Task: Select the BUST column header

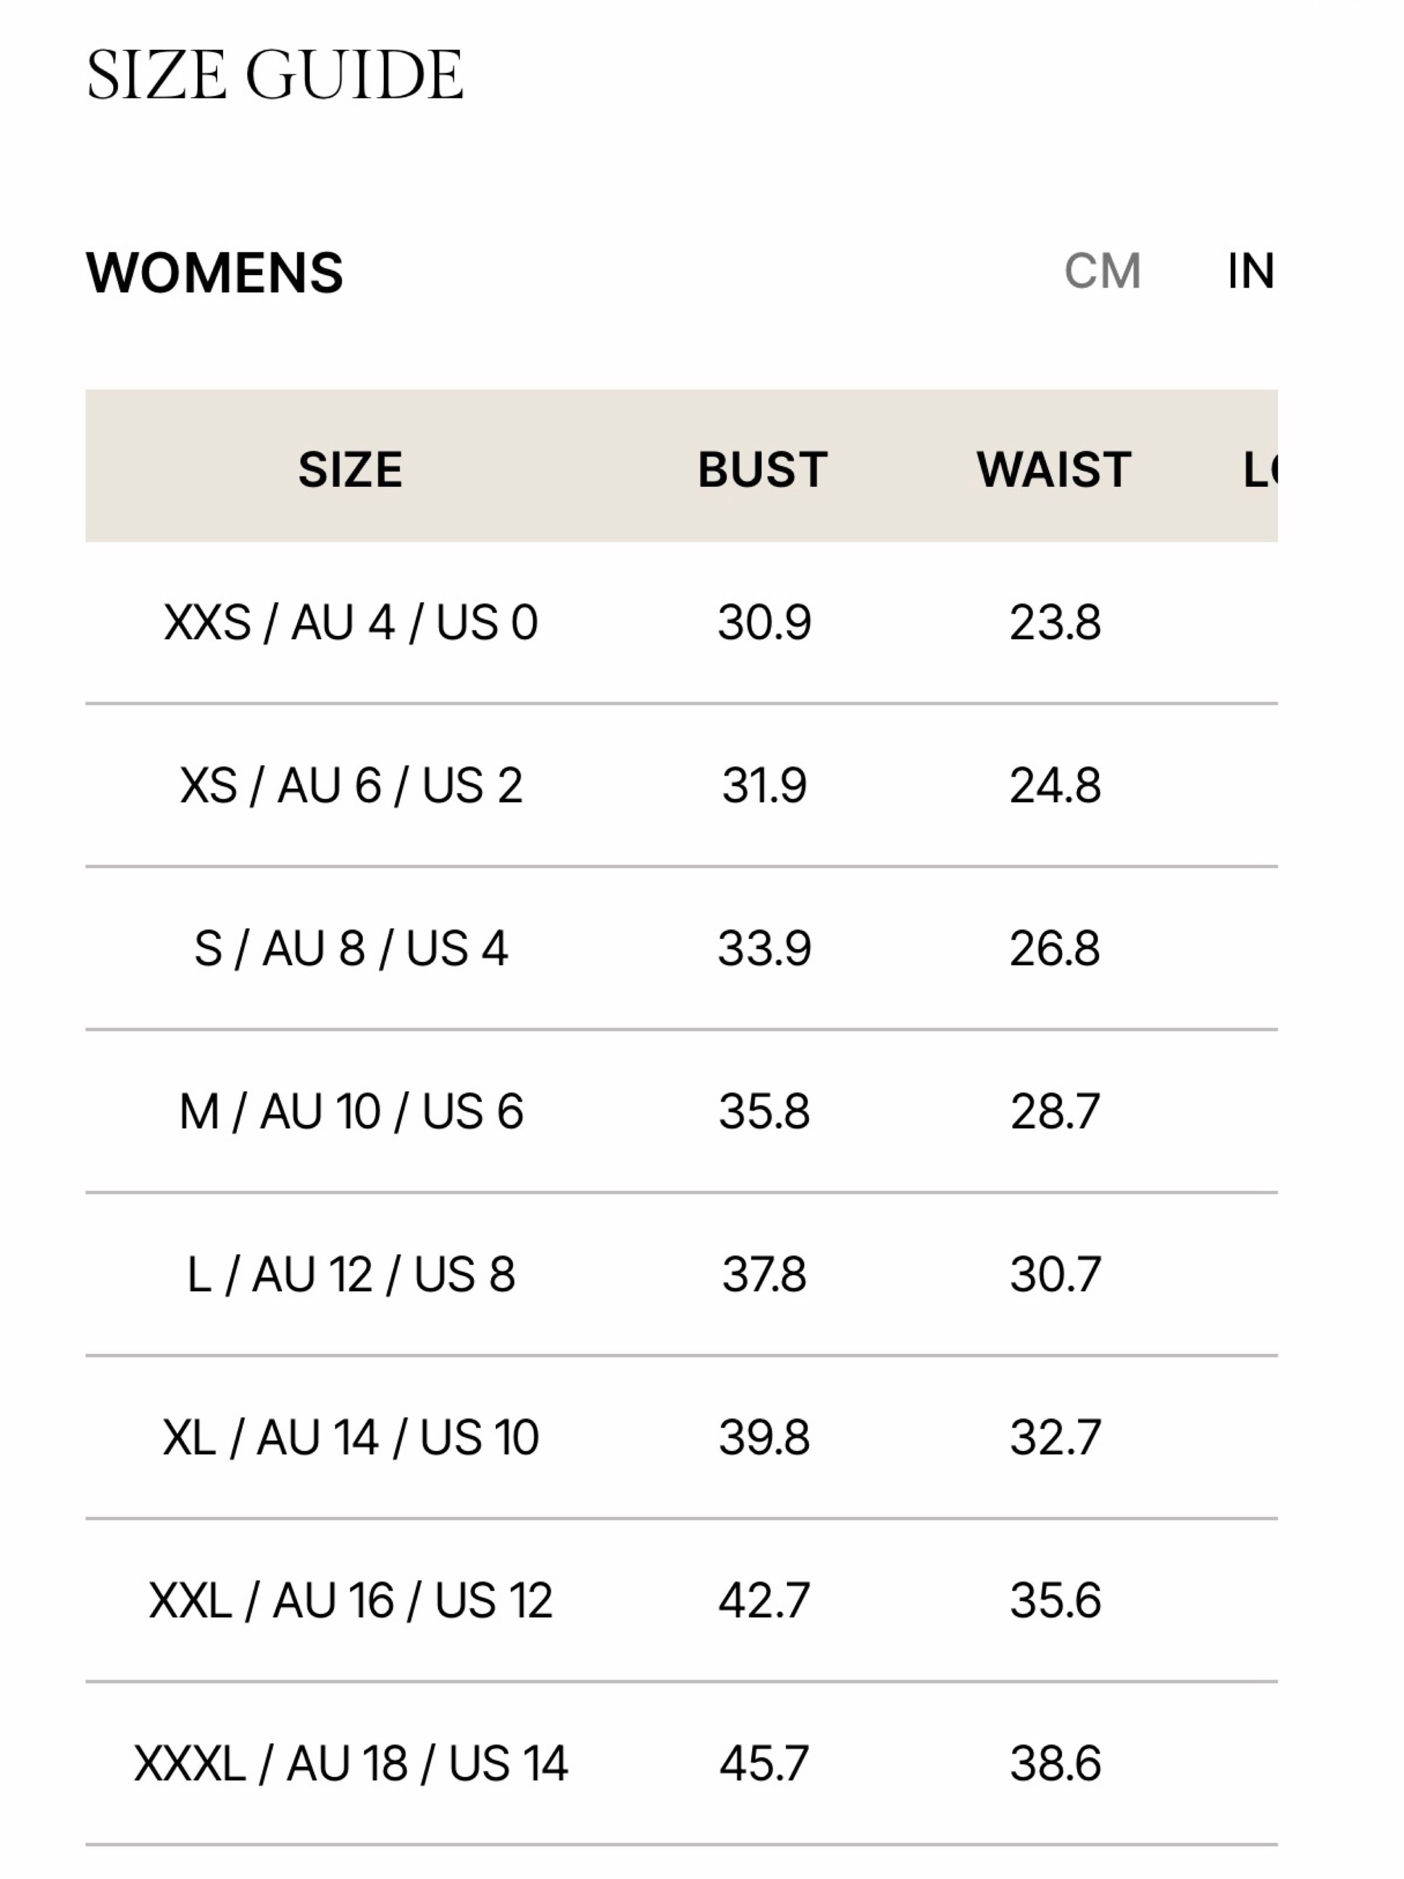Action: [762, 469]
